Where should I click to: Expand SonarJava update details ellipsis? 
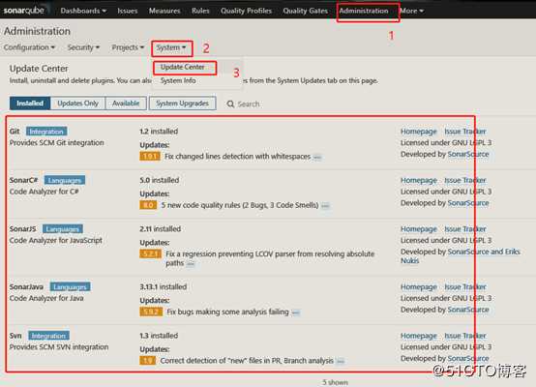pyautogui.click(x=296, y=313)
